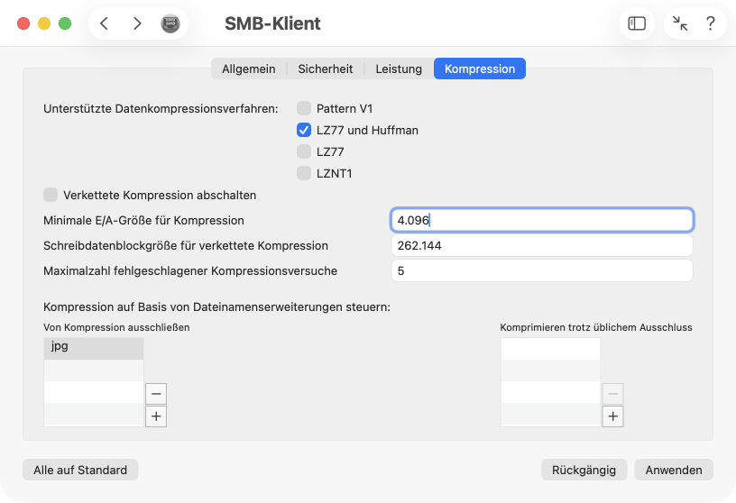Click the red close window button
Screen dimensions: 736x503
[x=23, y=23]
